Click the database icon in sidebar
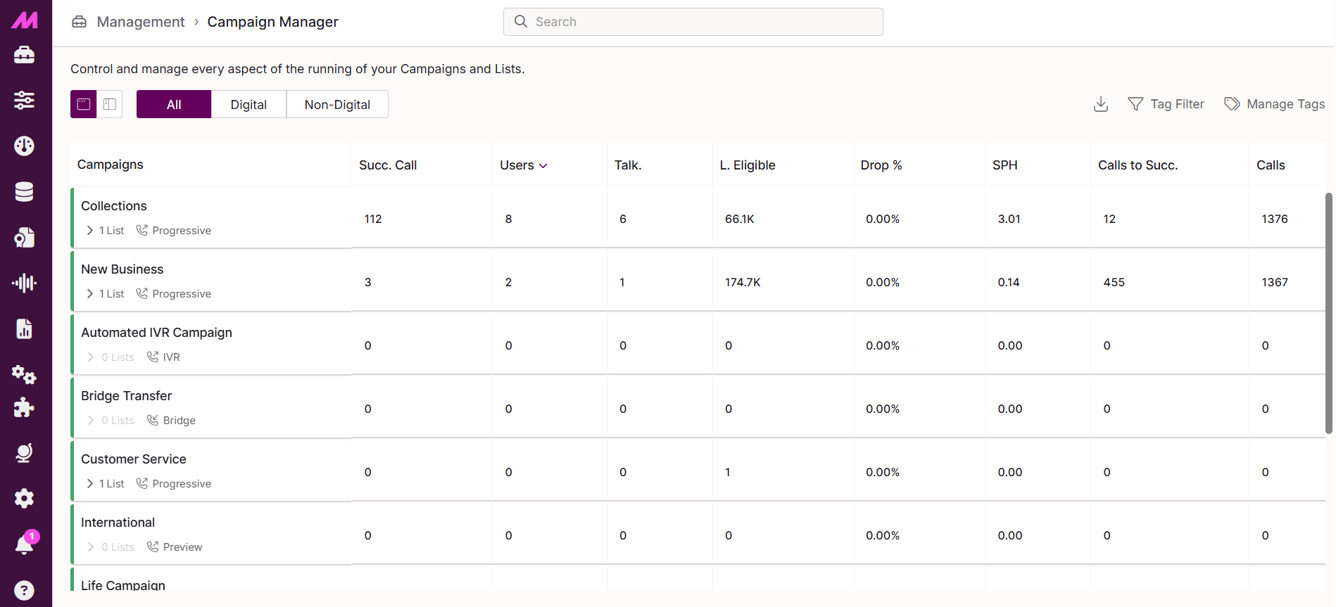1336x607 pixels. click(24, 191)
